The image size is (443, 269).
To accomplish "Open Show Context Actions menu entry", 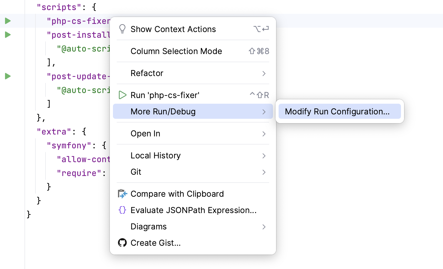I will click(x=193, y=29).
